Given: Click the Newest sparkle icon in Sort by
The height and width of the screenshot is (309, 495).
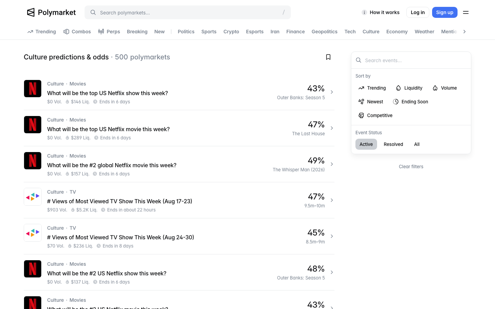Looking at the screenshot, I should tap(361, 102).
